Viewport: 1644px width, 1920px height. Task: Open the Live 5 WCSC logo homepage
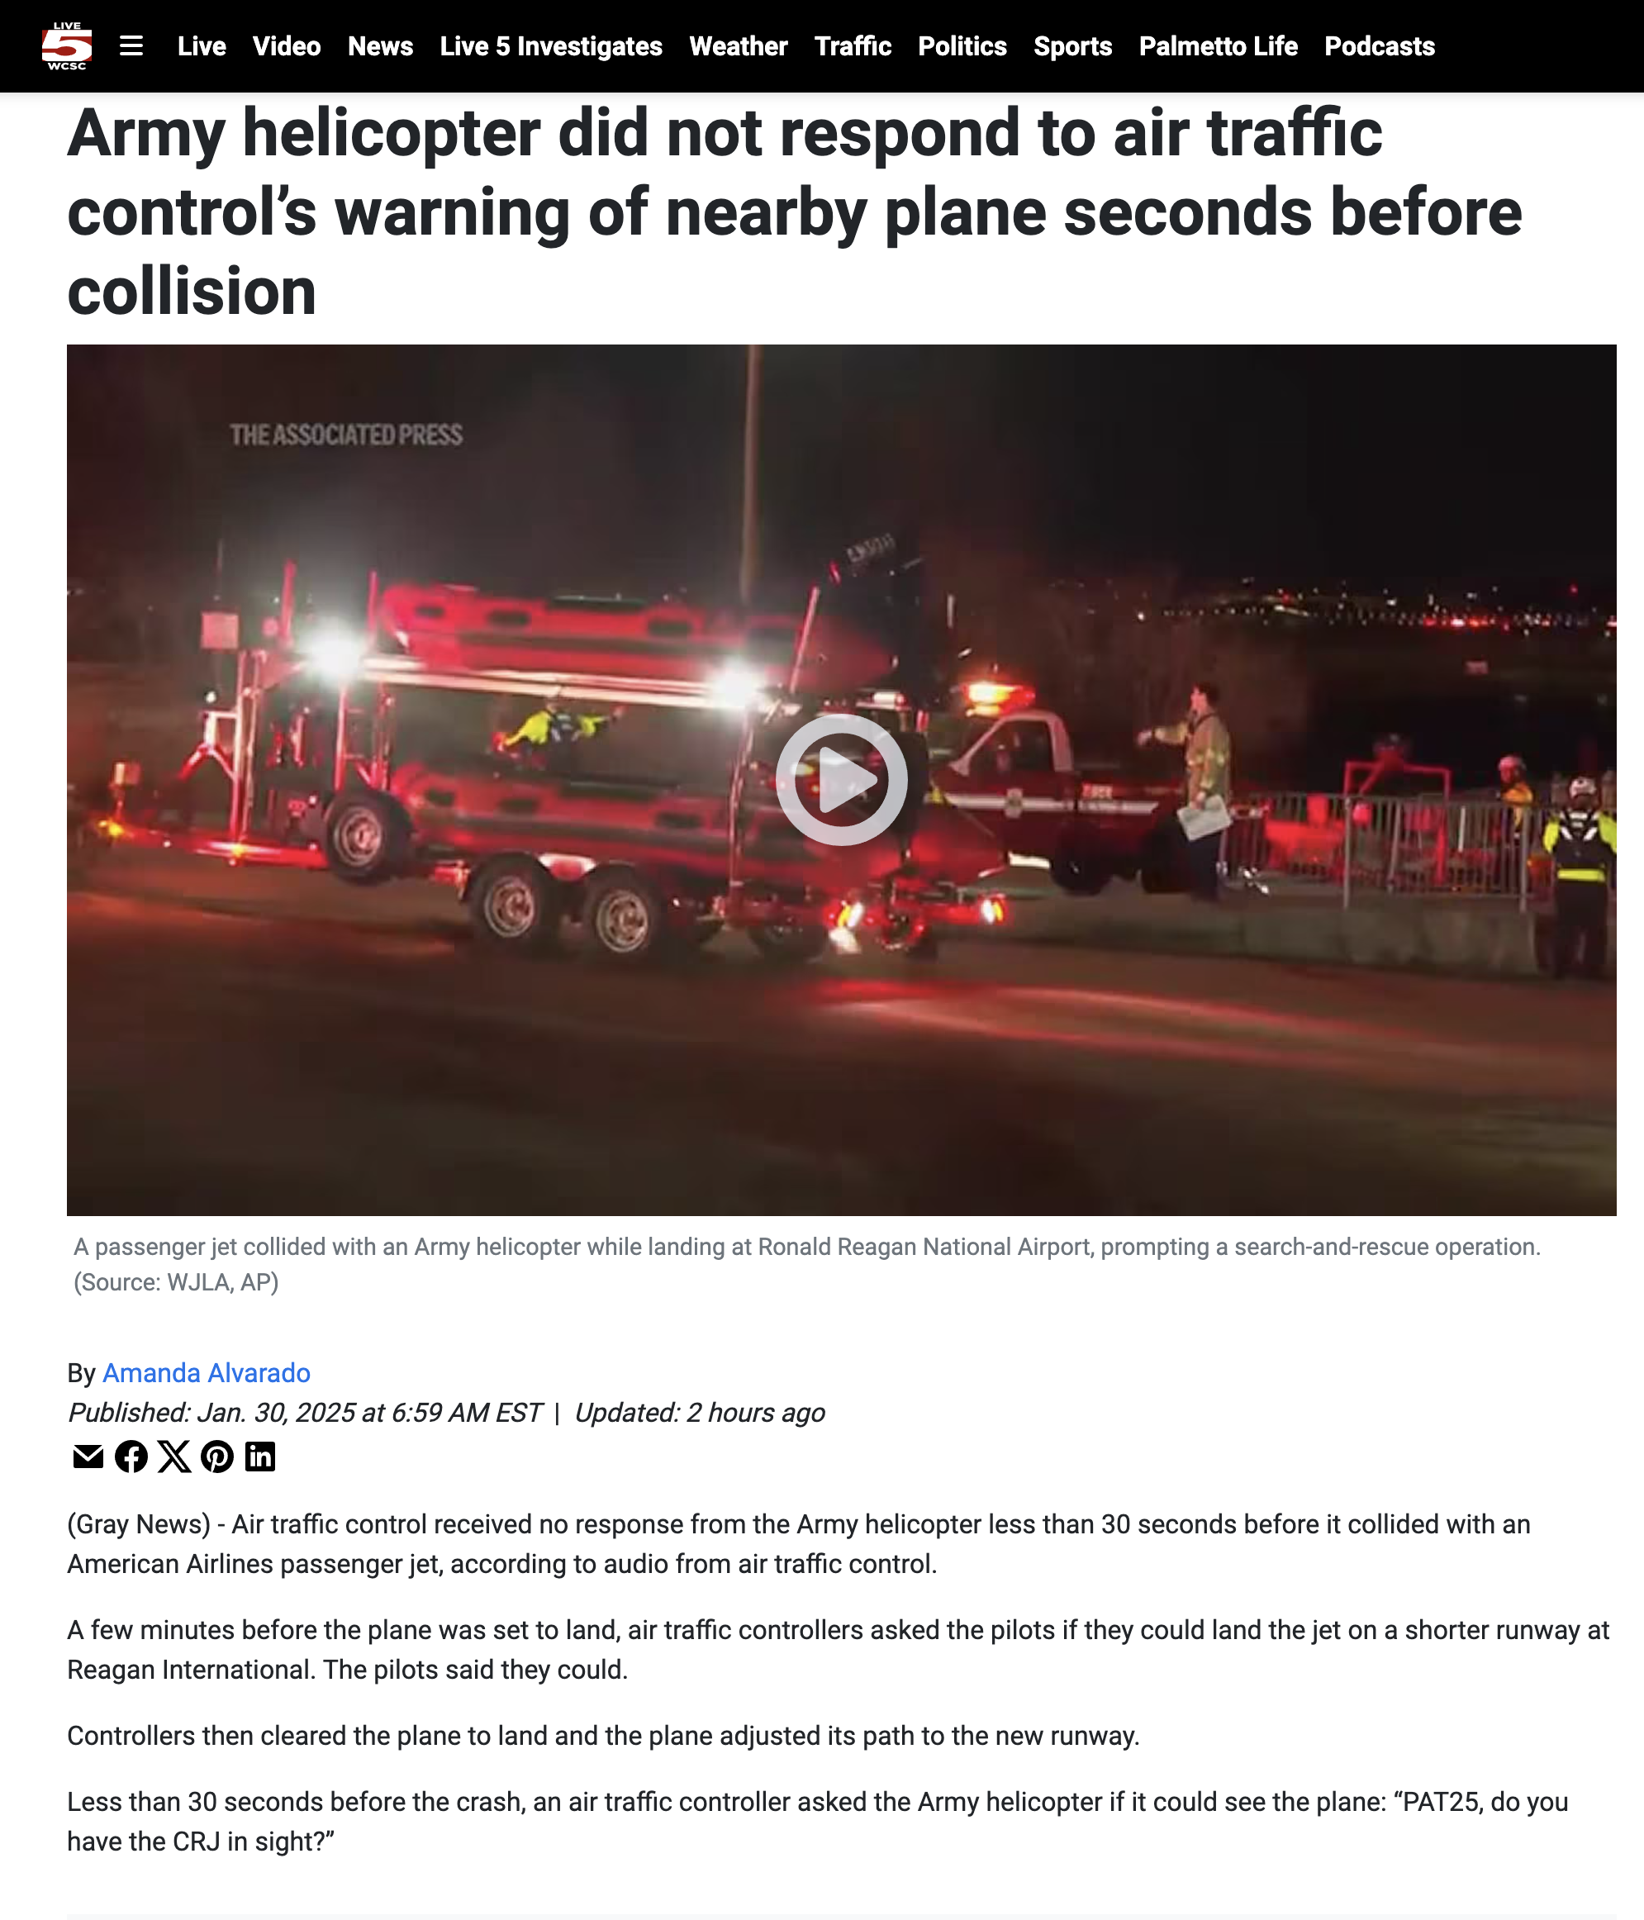click(67, 45)
